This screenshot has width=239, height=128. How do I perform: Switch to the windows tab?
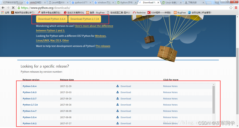pyautogui.click(x=104, y=2)
